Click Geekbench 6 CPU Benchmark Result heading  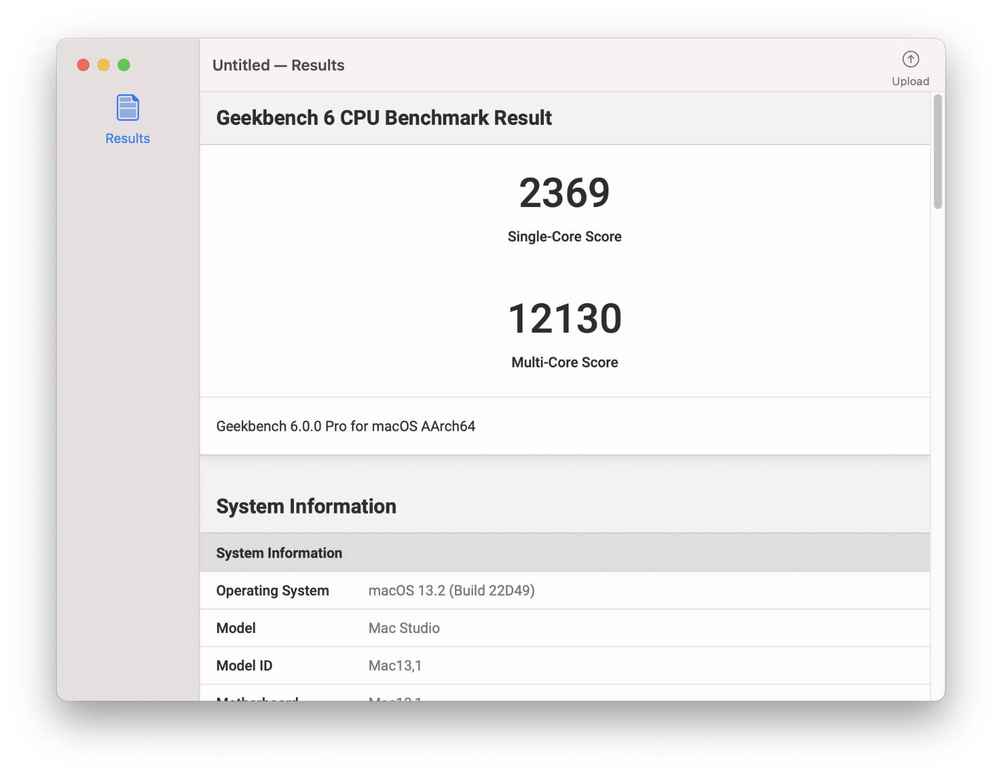tap(384, 118)
